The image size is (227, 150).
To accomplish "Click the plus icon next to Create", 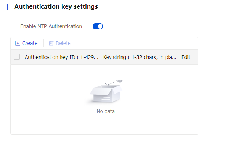I will pyautogui.click(x=18, y=43).
